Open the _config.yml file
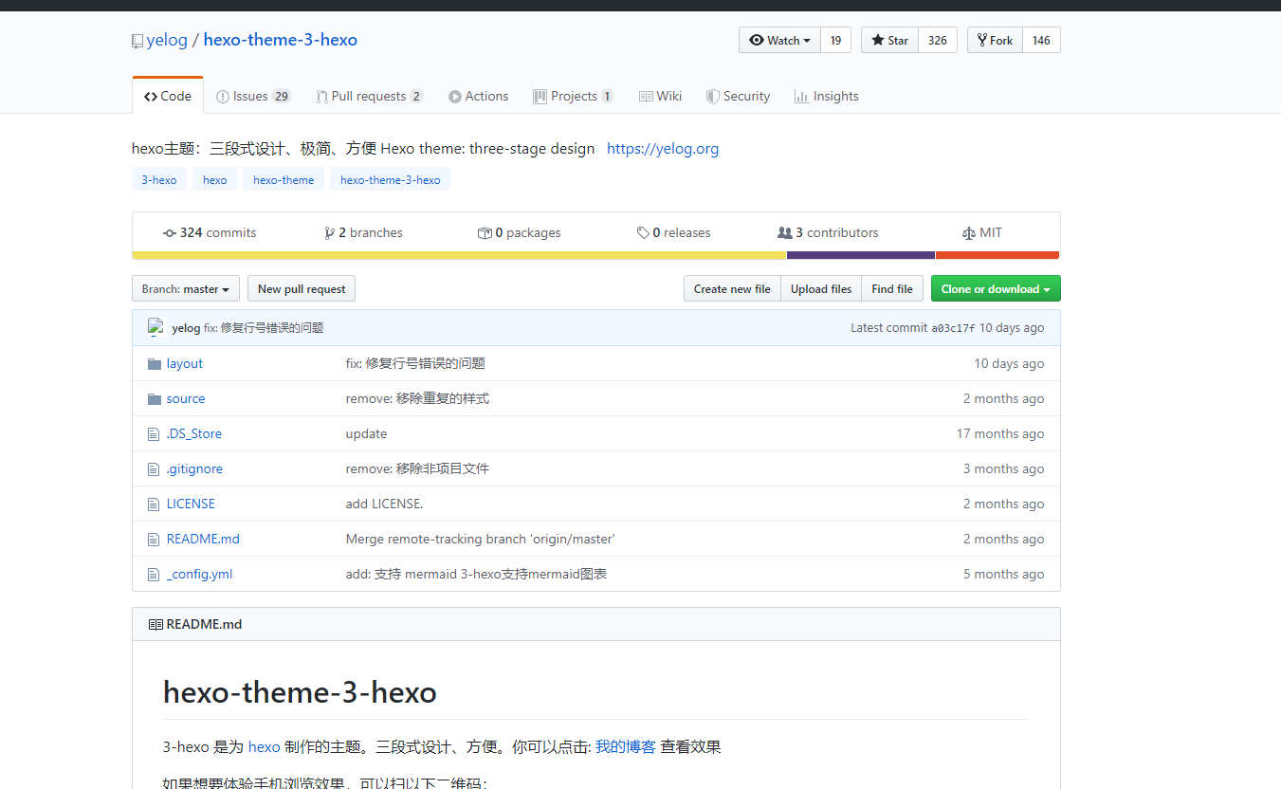The width and height of the screenshot is (1281, 789). [199, 575]
